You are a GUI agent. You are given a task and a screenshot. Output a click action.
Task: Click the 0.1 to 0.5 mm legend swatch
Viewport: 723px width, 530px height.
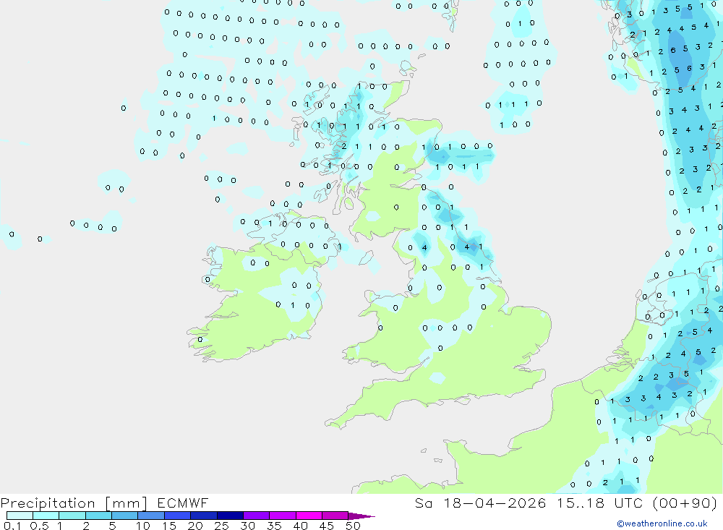20,516
